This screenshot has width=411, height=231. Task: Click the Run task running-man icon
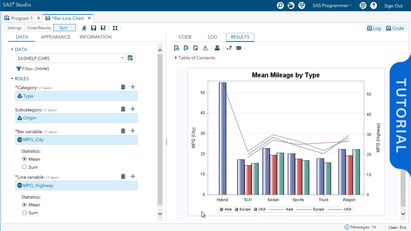(84, 28)
